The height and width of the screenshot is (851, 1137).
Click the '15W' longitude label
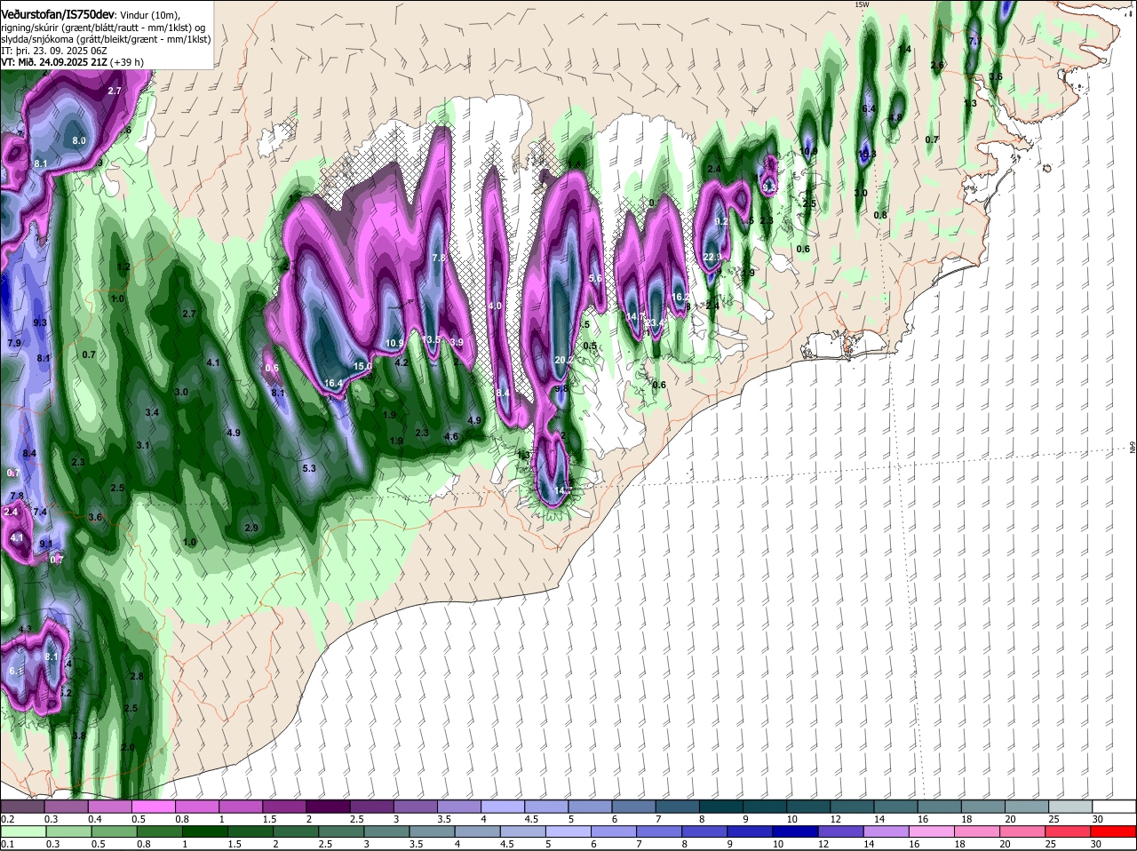click(x=861, y=5)
